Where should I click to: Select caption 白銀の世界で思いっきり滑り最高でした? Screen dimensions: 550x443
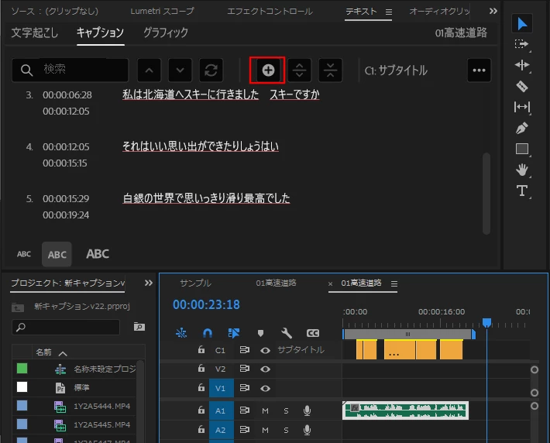coord(206,198)
